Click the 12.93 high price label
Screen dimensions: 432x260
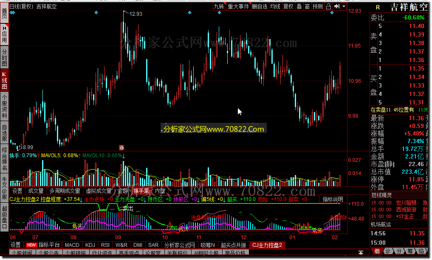pos(136,14)
